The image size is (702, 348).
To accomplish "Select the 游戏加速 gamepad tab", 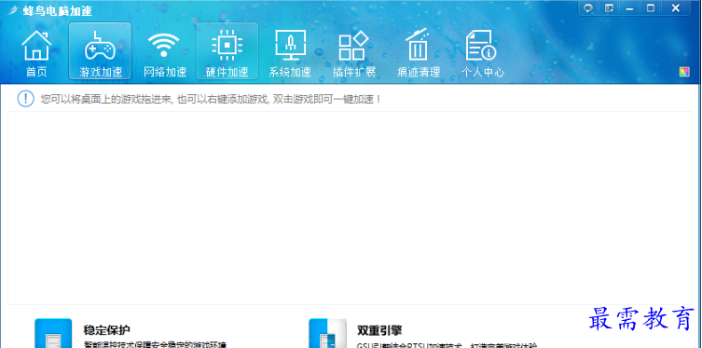I will 100,51.
